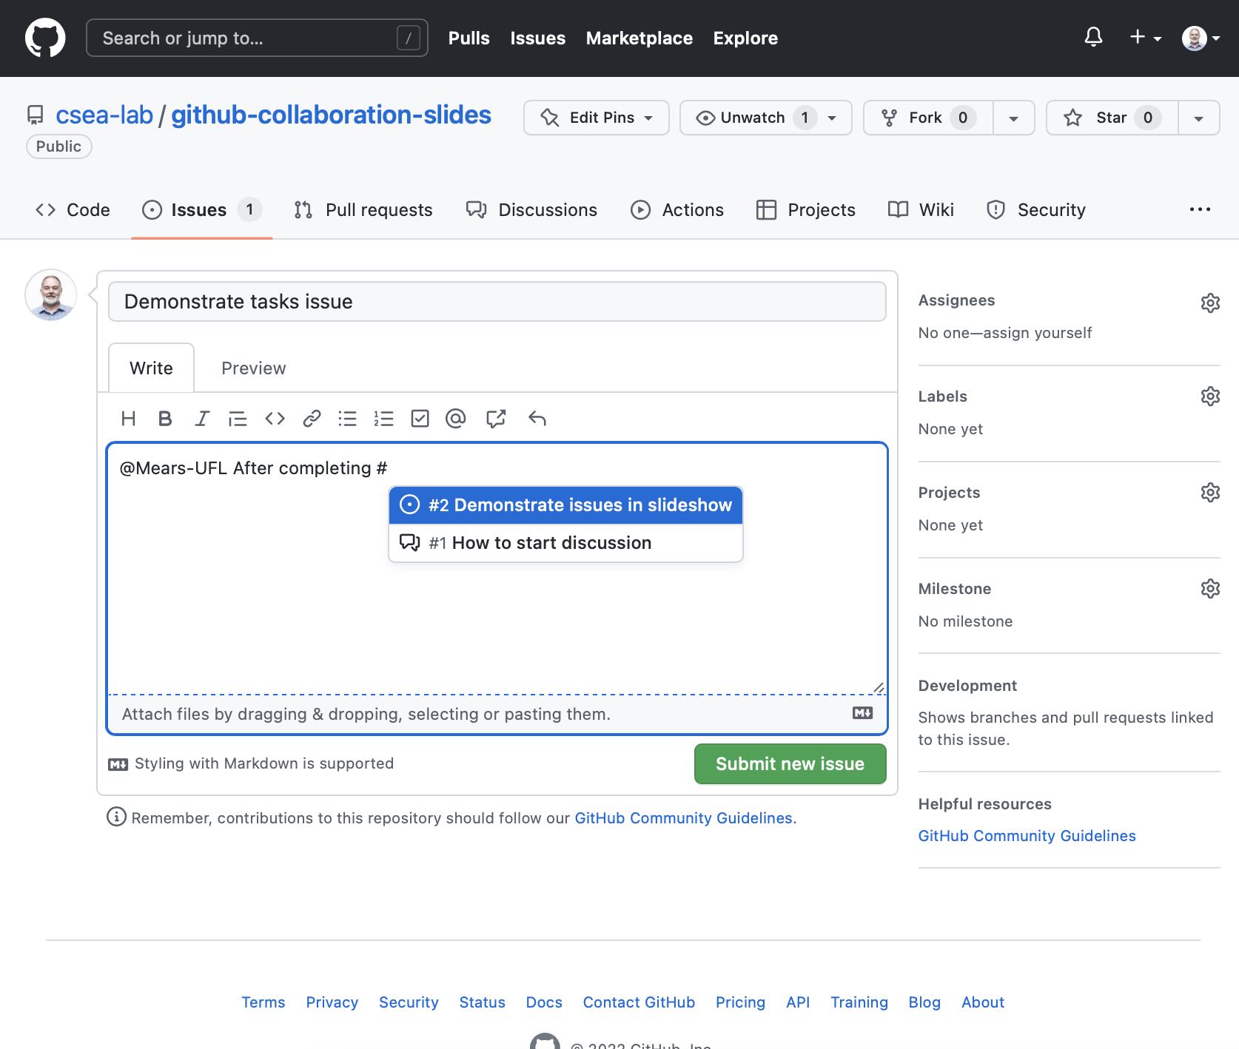The height and width of the screenshot is (1049, 1239).
Task: Open the Assignees gear settings
Action: tap(1210, 303)
